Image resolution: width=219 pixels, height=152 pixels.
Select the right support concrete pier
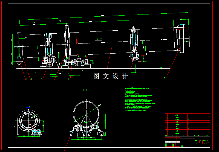point(135,65)
